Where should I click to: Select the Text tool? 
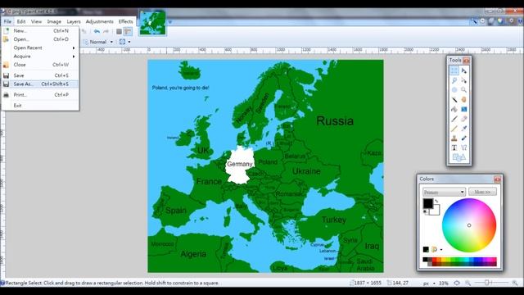click(x=454, y=147)
